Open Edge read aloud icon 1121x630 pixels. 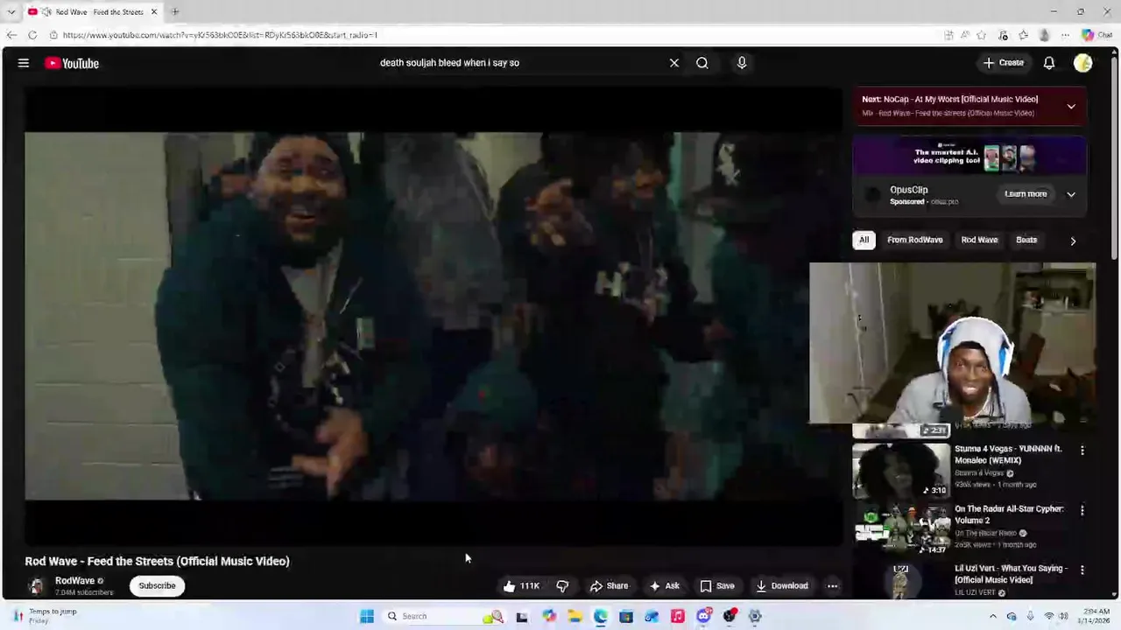965,35
